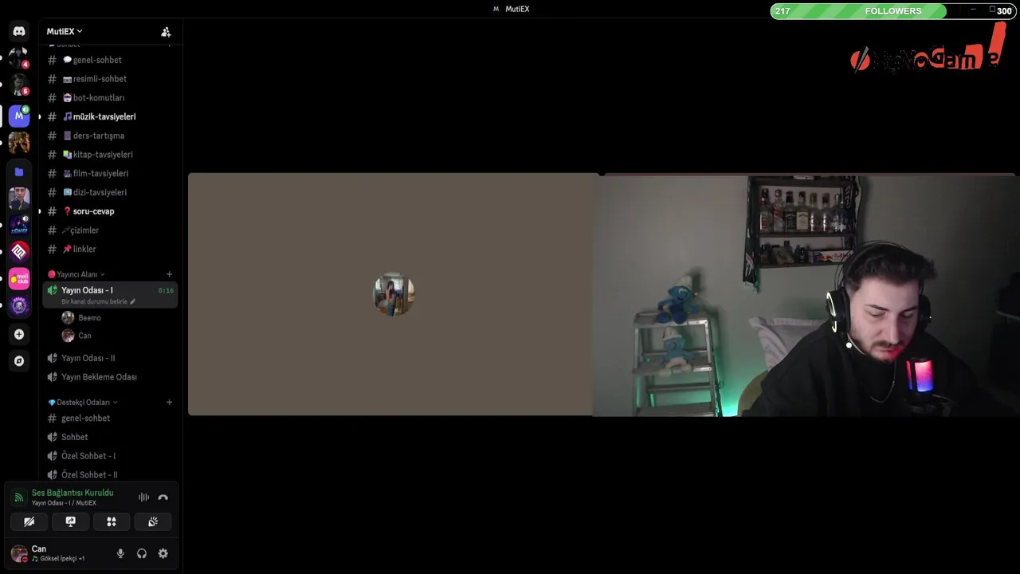The width and height of the screenshot is (1020, 574).
Task: Open activities launcher icon in voice panel
Action: pos(112,521)
